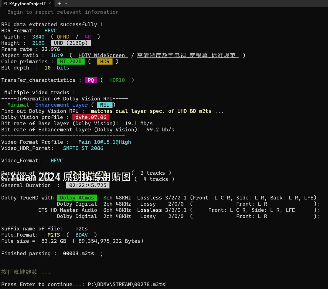Click the 6ch 48KHz audio entry
Image resolution: width=328 pixels, height=289 pixels.
(x=117, y=210)
